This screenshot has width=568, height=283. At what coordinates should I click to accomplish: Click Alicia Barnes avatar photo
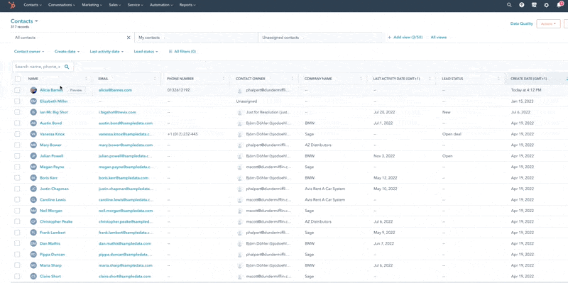pyautogui.click(x=33, y=90)
